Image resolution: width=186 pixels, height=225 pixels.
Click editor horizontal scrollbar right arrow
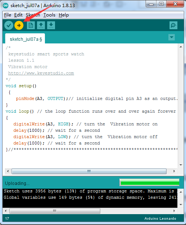[174, 171]
